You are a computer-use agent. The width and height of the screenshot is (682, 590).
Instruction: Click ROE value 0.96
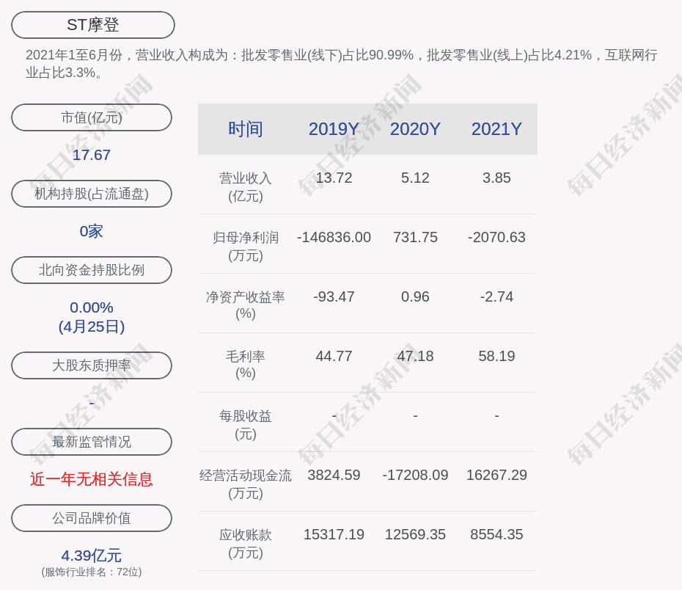[415, 296]
